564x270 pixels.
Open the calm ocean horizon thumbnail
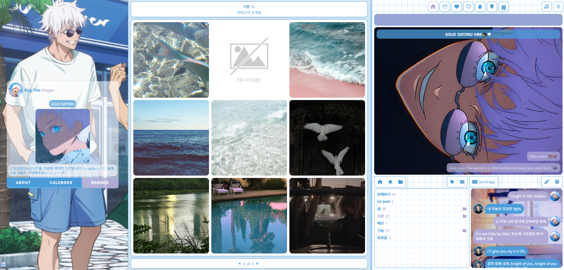tap(171, 138)
